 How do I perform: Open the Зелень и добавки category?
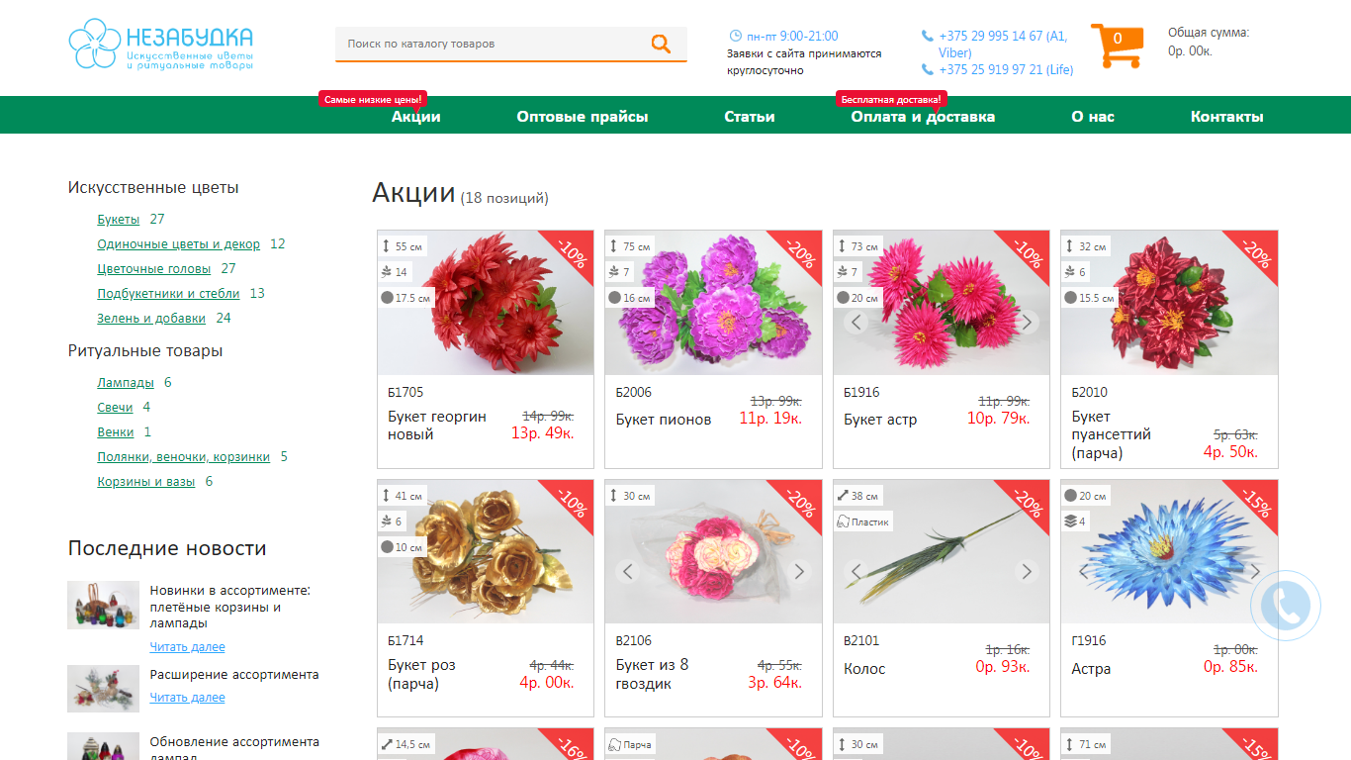click(x=151, y=319)
